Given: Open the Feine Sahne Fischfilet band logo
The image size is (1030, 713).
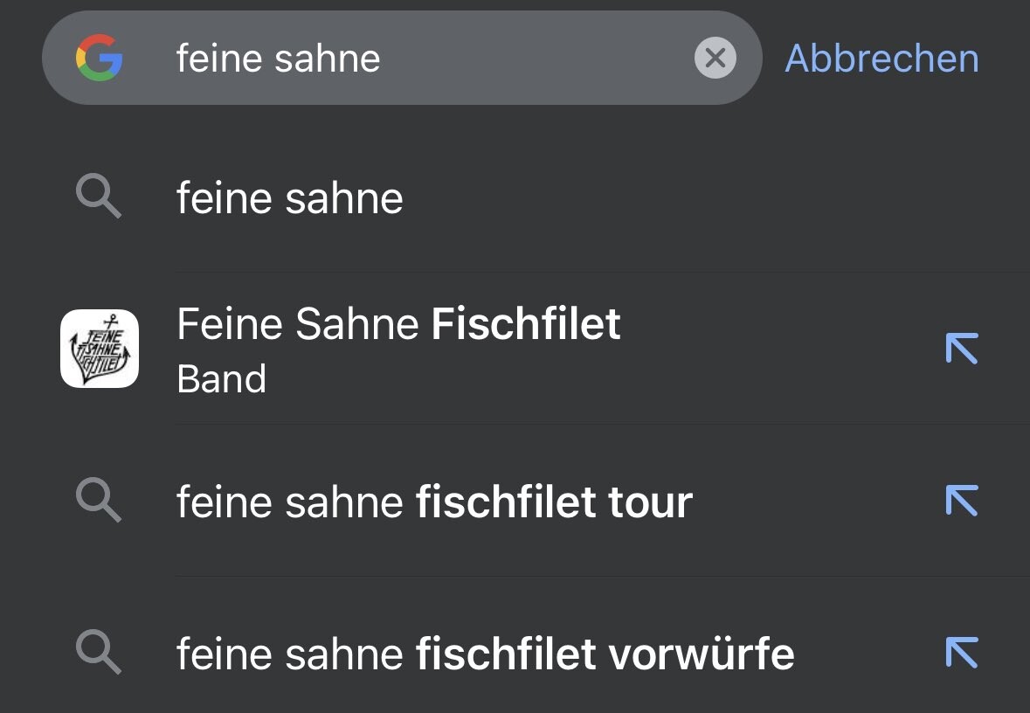Looking at the screenshot, I should (x=100, y=349).
